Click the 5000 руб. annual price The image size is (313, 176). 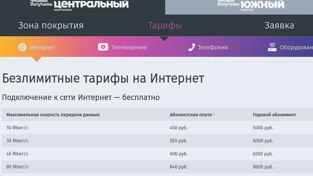(263, 128)
